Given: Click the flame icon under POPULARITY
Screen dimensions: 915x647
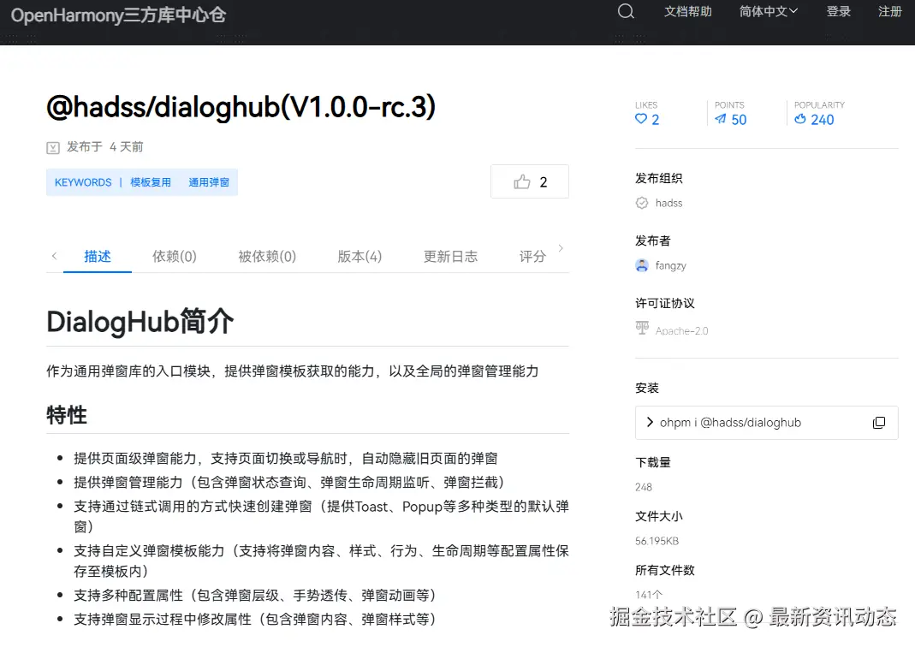Looking at the screenshot, I should tap(800, 119).
